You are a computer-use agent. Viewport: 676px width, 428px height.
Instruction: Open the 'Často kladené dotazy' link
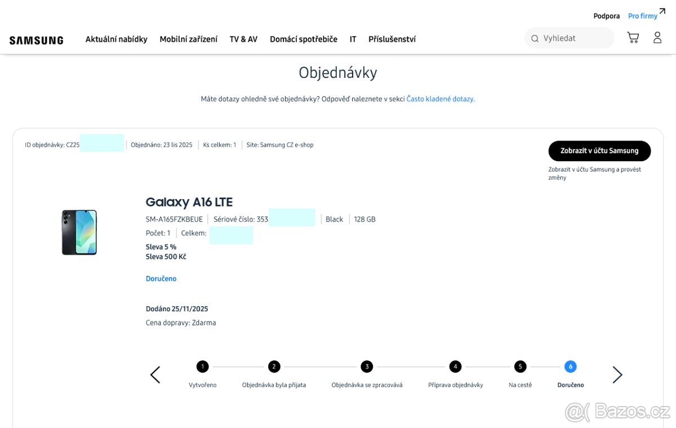click(441, 98)
